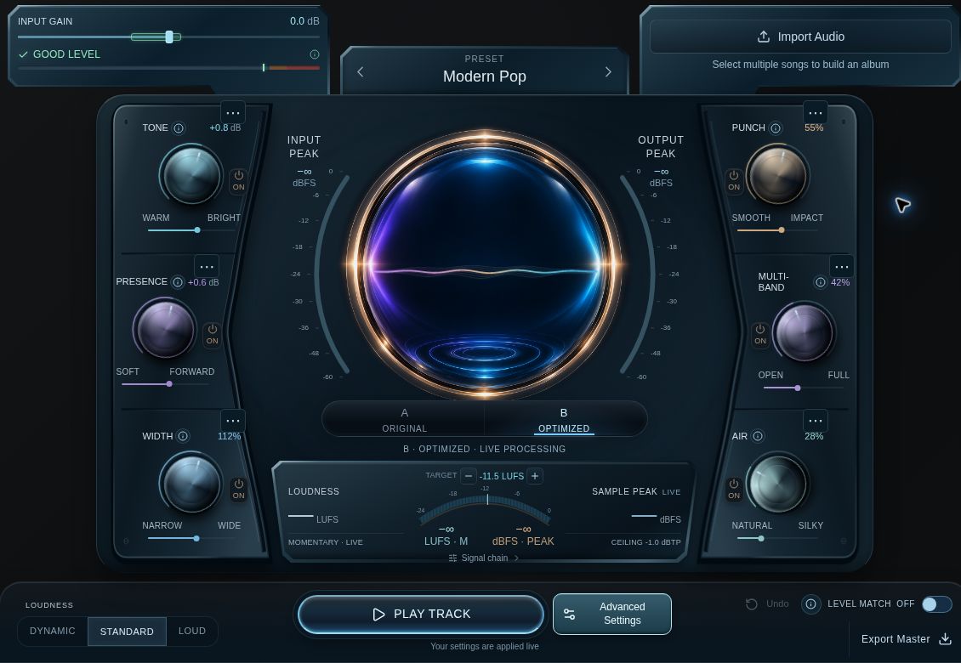961x663 pixels.
Task: Open the Punch module options menu
Action: click(815, 113)
